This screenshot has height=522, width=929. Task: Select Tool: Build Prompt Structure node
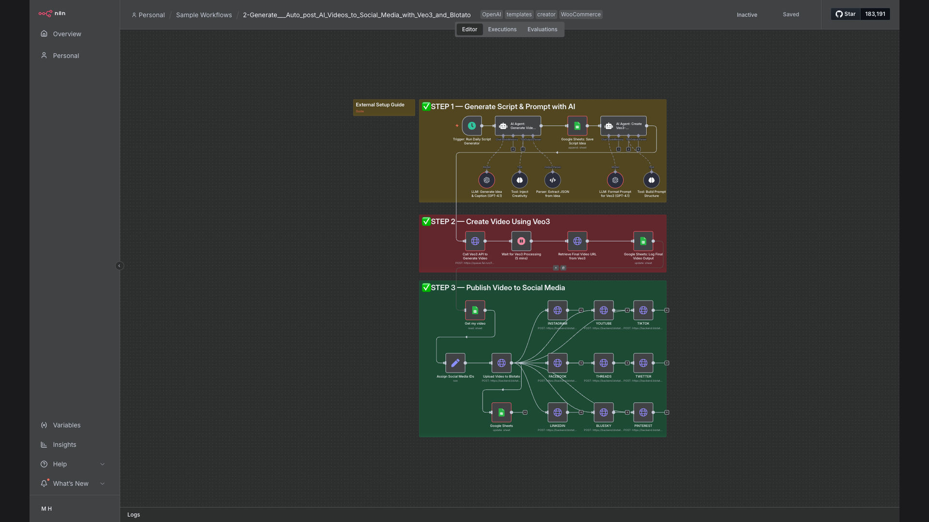[651, 180]
